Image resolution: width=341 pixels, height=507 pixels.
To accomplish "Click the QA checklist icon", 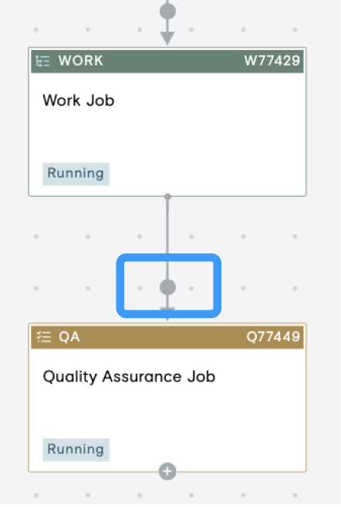I will coord(44,337).
